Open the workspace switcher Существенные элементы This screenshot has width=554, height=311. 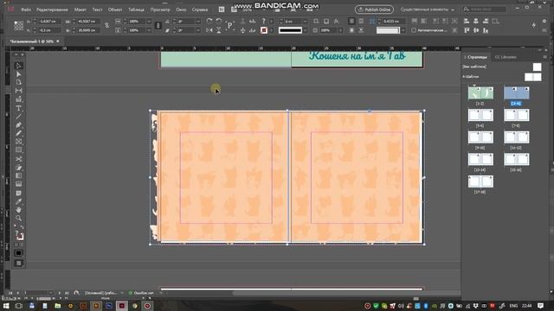pos(427,10)
